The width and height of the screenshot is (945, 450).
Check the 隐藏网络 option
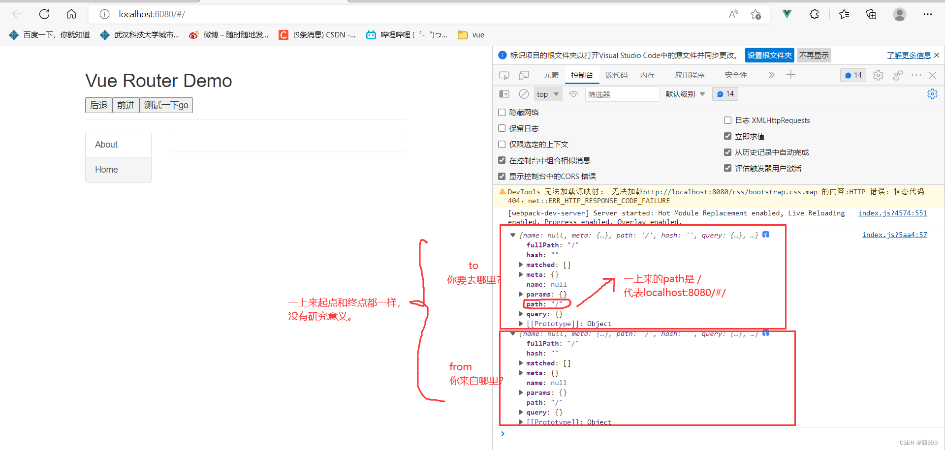click(x=502, y=112)
